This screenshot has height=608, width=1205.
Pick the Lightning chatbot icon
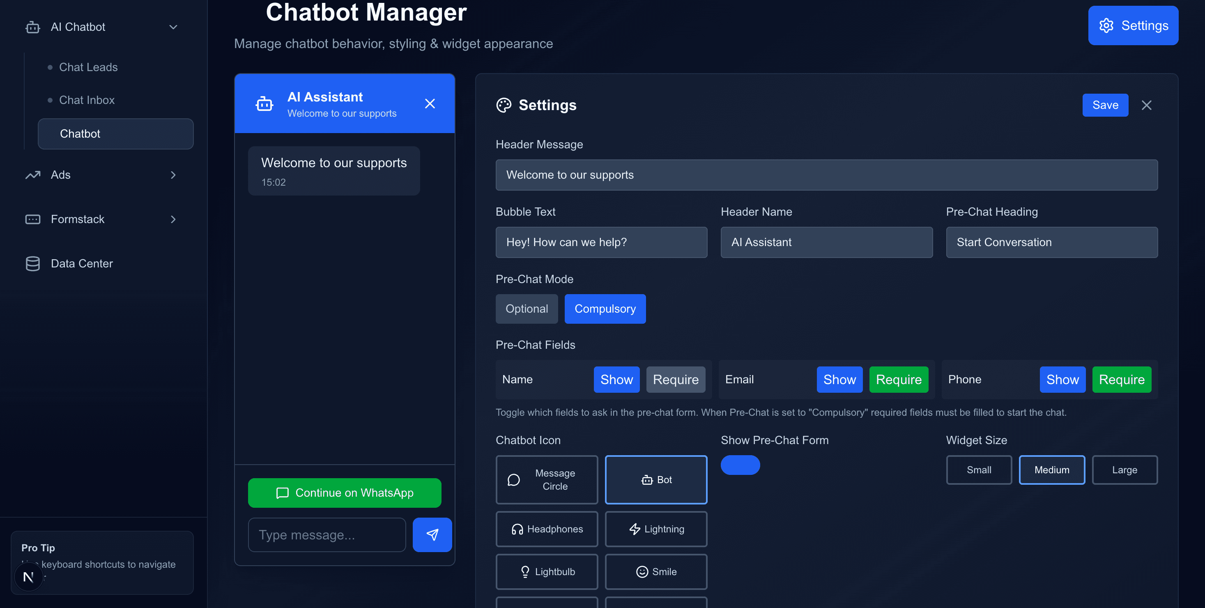point(656,529)
